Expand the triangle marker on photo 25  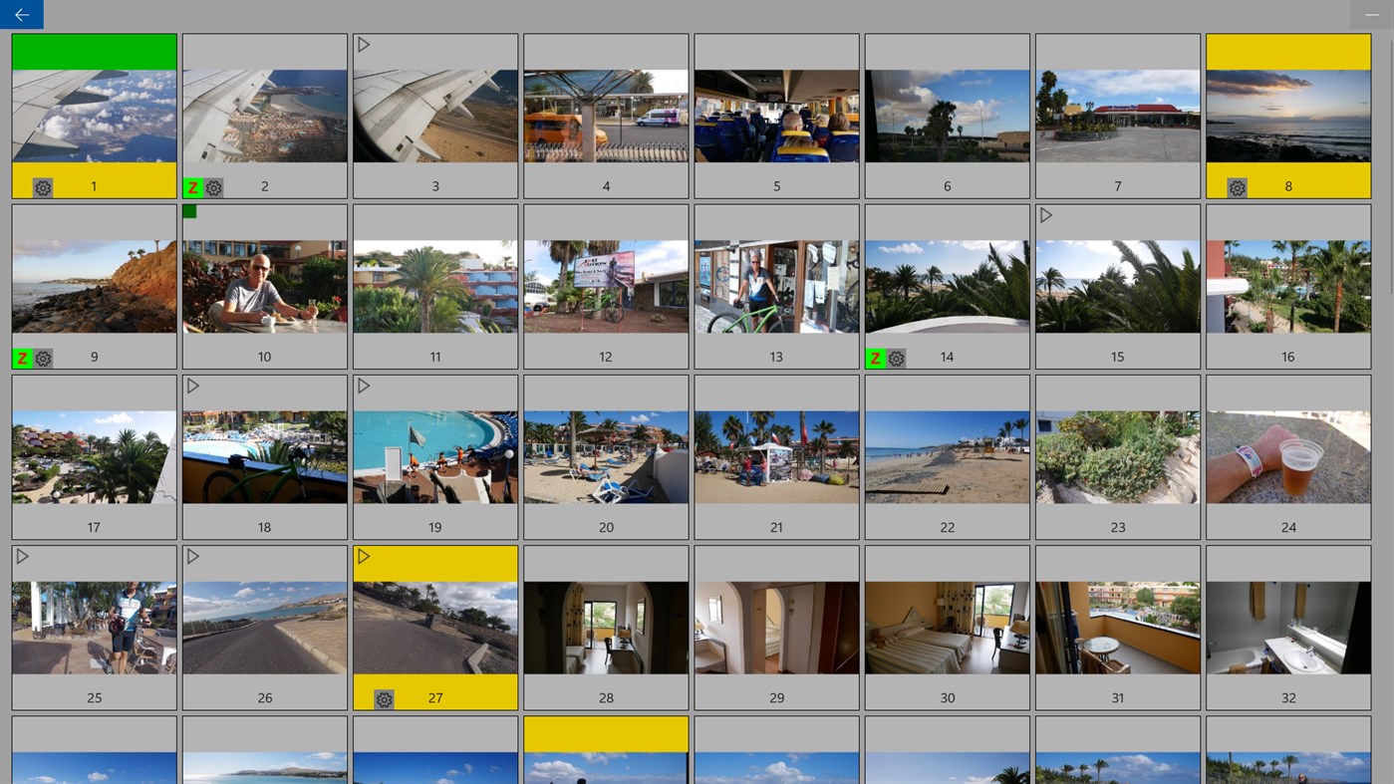click(21, 556)
